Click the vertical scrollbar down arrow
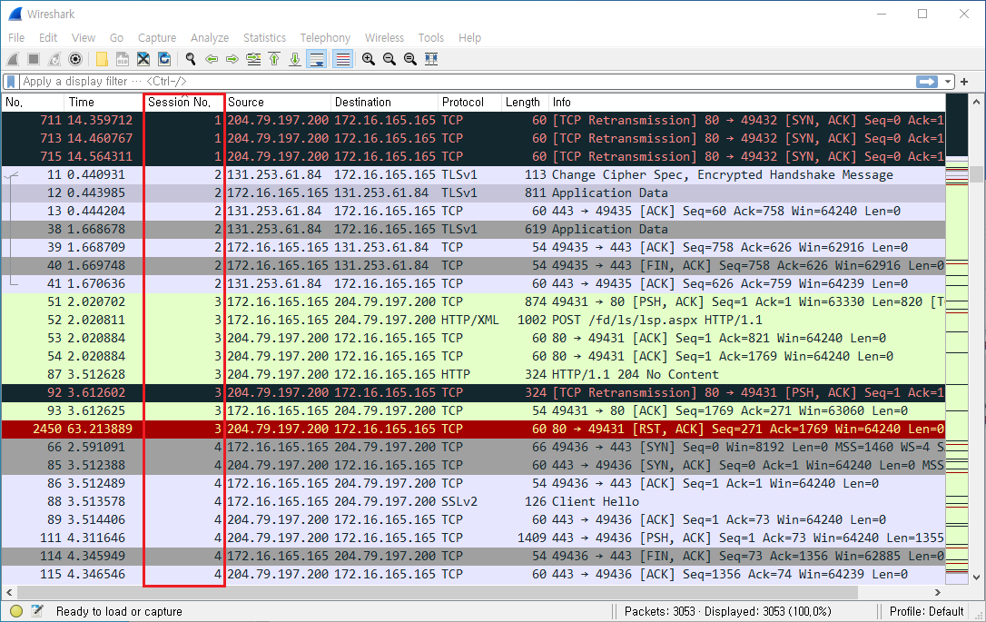Image resolution: width=986 pixels, height=622 pixels. 977,577
